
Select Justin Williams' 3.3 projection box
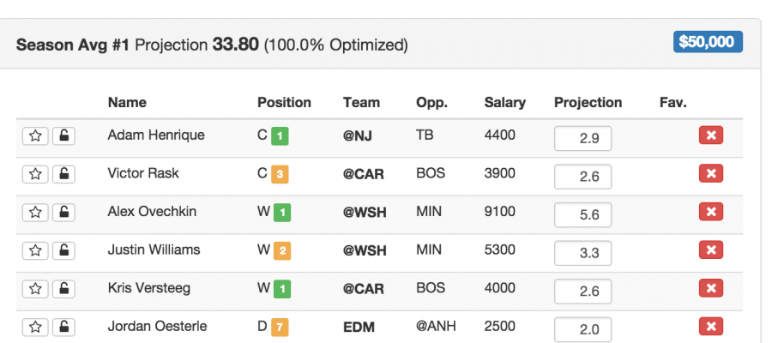pos(582,253)
